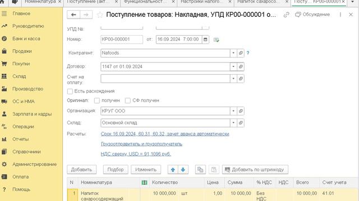Open the Главное section icon
359x201 pixels.
[4, 13]
